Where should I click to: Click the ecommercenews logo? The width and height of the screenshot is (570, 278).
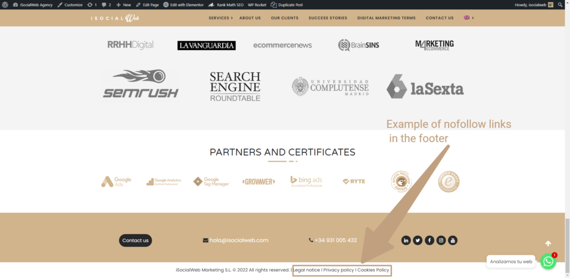pyautogui.click(x=282, y=46)
